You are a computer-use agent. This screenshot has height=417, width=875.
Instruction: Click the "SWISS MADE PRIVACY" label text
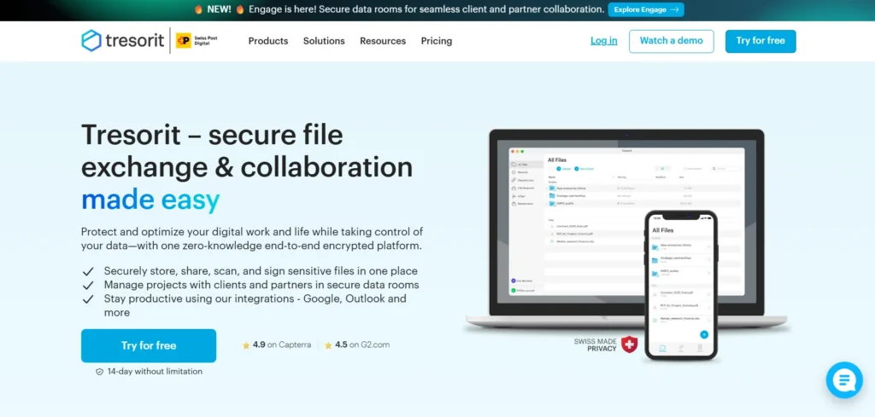pos(596,345)
